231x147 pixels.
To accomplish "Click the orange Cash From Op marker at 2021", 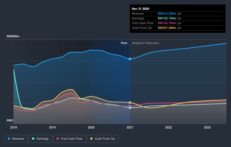I will (x=130, y=102).
